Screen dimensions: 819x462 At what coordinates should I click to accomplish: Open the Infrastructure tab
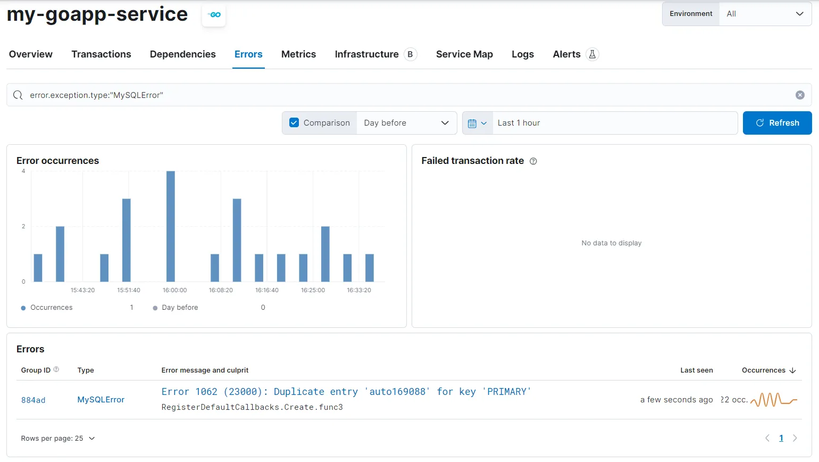pyautogui.click(x=366, y=54)
